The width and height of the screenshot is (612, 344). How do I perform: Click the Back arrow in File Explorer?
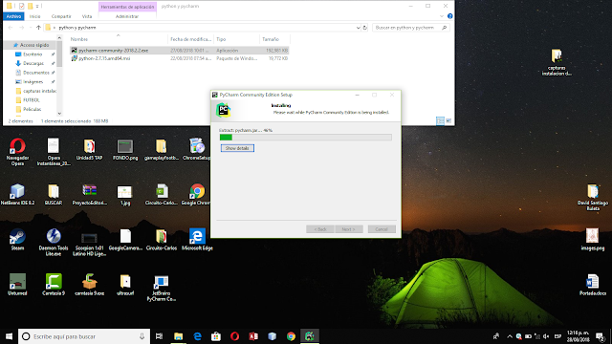click(11, 28)
